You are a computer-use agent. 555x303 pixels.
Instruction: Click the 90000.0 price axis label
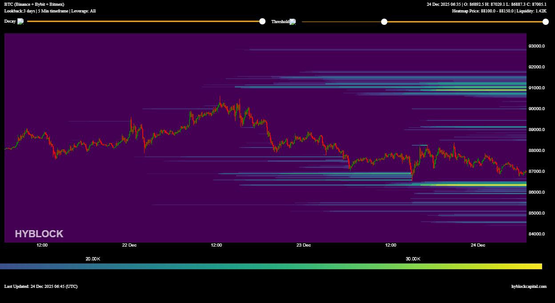coord(536,109)
